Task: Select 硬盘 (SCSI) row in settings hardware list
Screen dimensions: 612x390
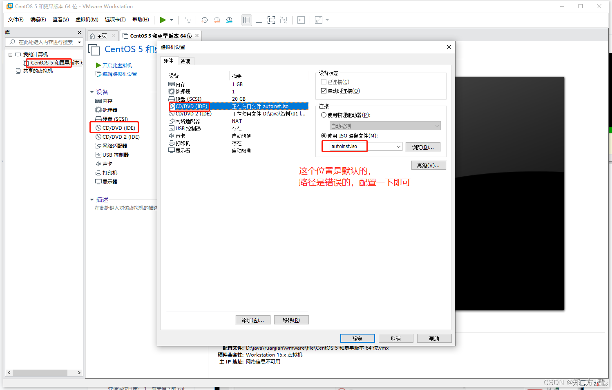Action: click(237, 99)
